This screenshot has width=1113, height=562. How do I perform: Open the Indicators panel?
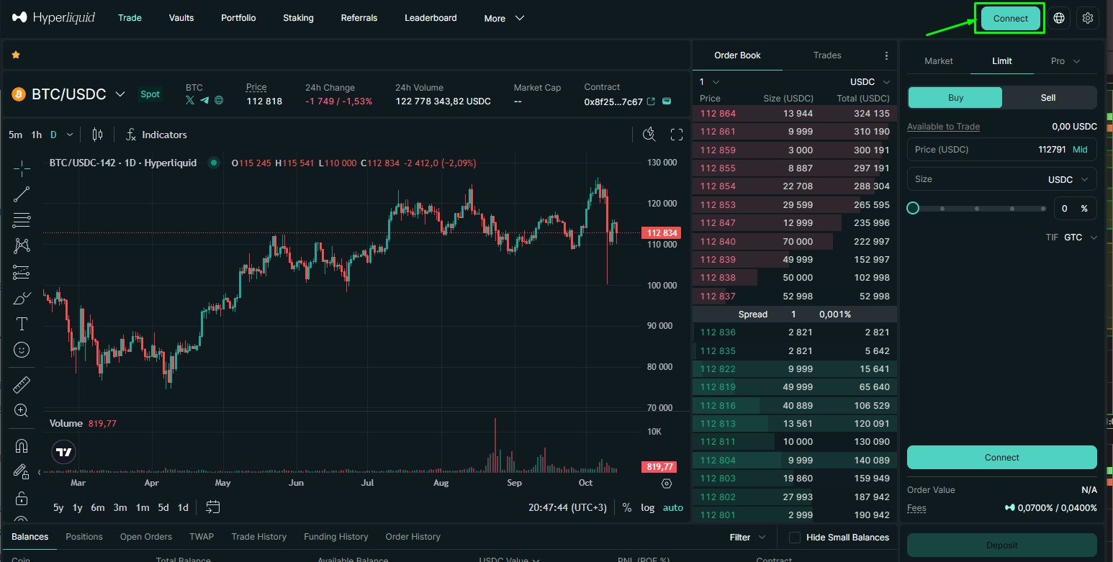[x=156, y=135]
